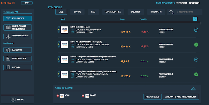The height and width of the screenshot is (105, 209).
Task: Click the ETF list vertical scrollbar
Action: tap(201, 23)
